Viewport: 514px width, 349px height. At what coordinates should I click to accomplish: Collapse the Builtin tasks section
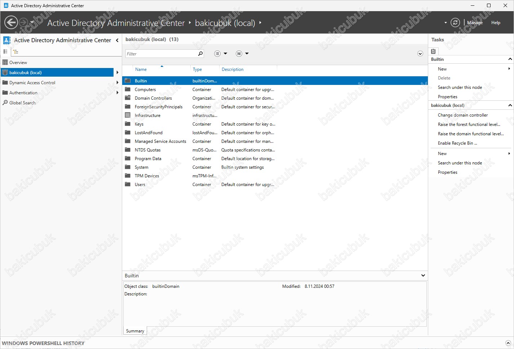(x=510, y=59)
